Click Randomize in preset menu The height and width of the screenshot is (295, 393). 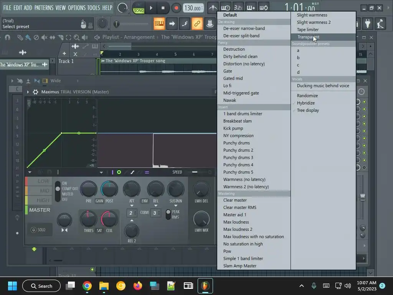point(323,96)
